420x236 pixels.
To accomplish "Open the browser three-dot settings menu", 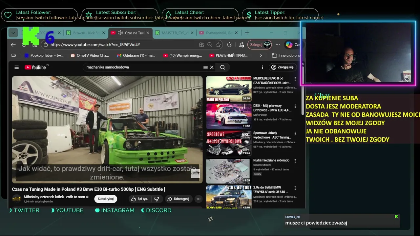I will coord(278,45).
